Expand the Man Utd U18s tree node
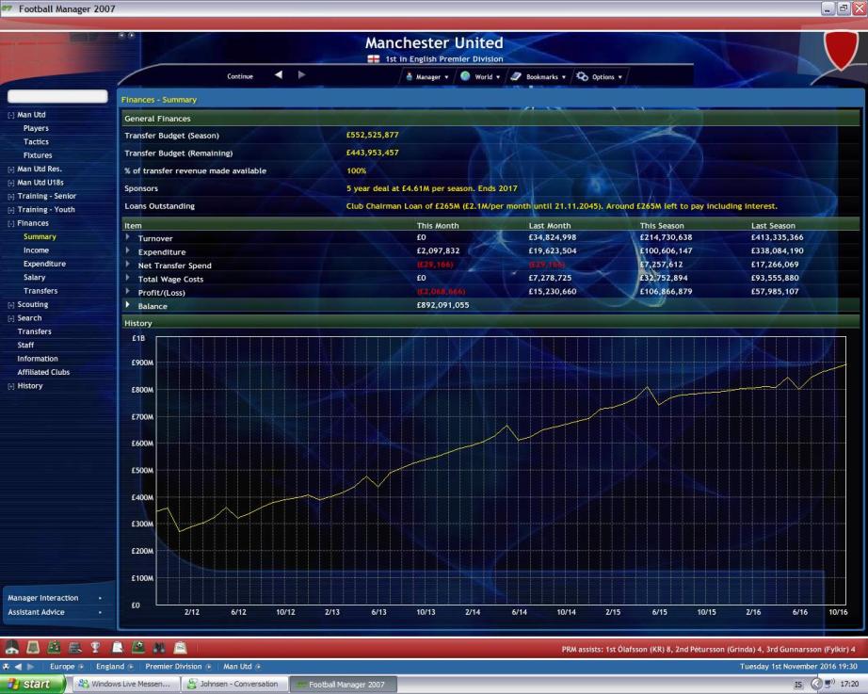This screenshot has width=868, height=694. coord(10,183)
